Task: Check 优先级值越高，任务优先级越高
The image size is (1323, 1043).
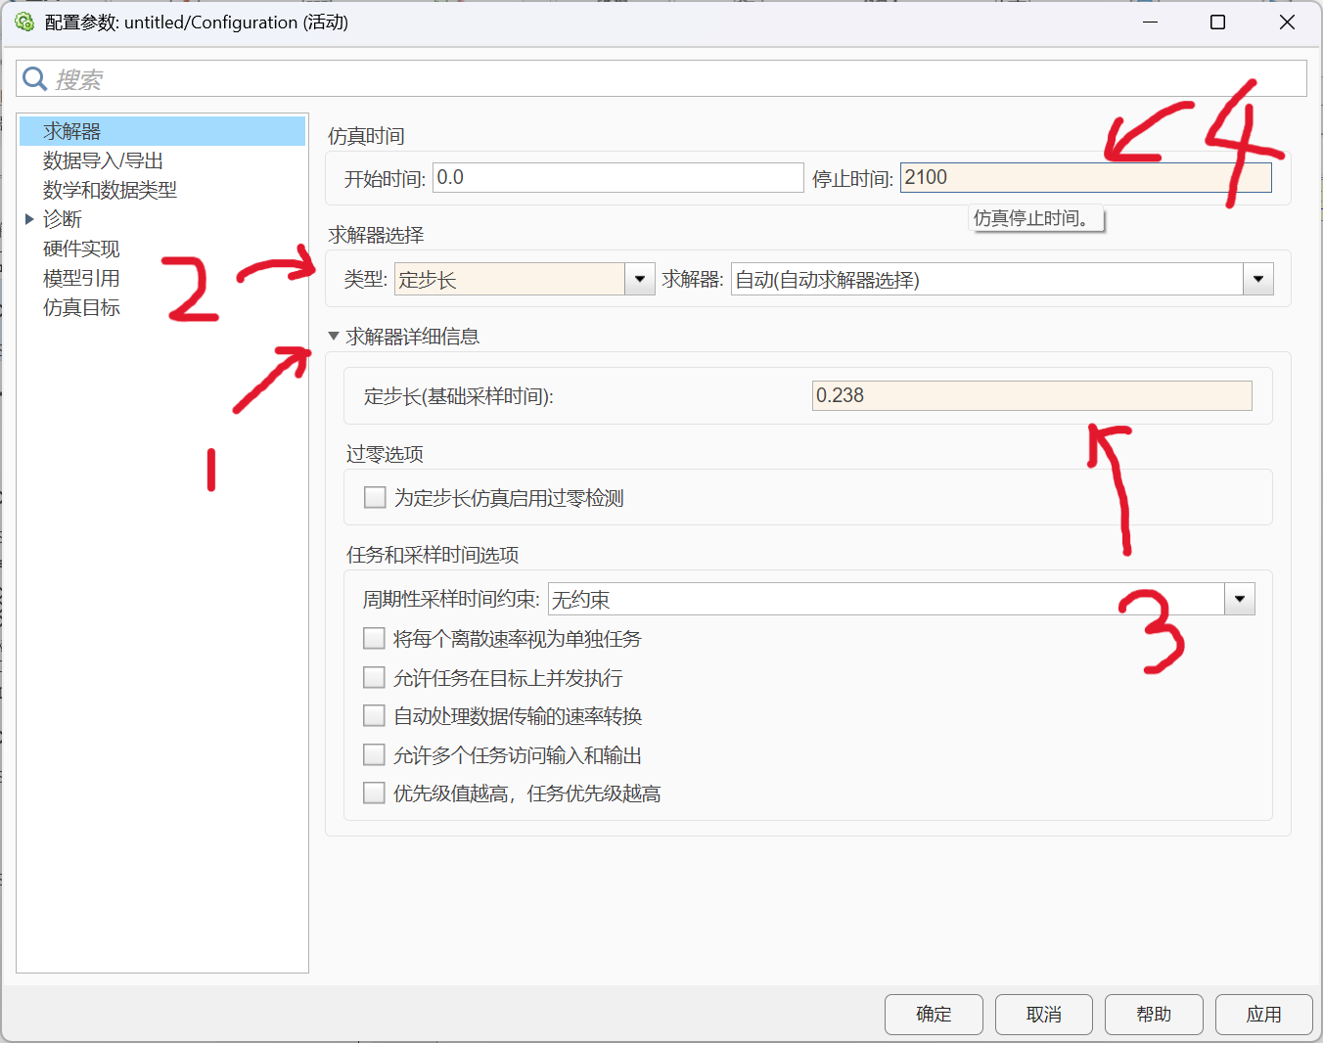Action: (x=374, y=793)
